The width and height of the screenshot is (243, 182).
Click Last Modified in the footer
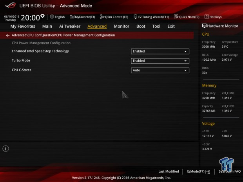(169, 171)
